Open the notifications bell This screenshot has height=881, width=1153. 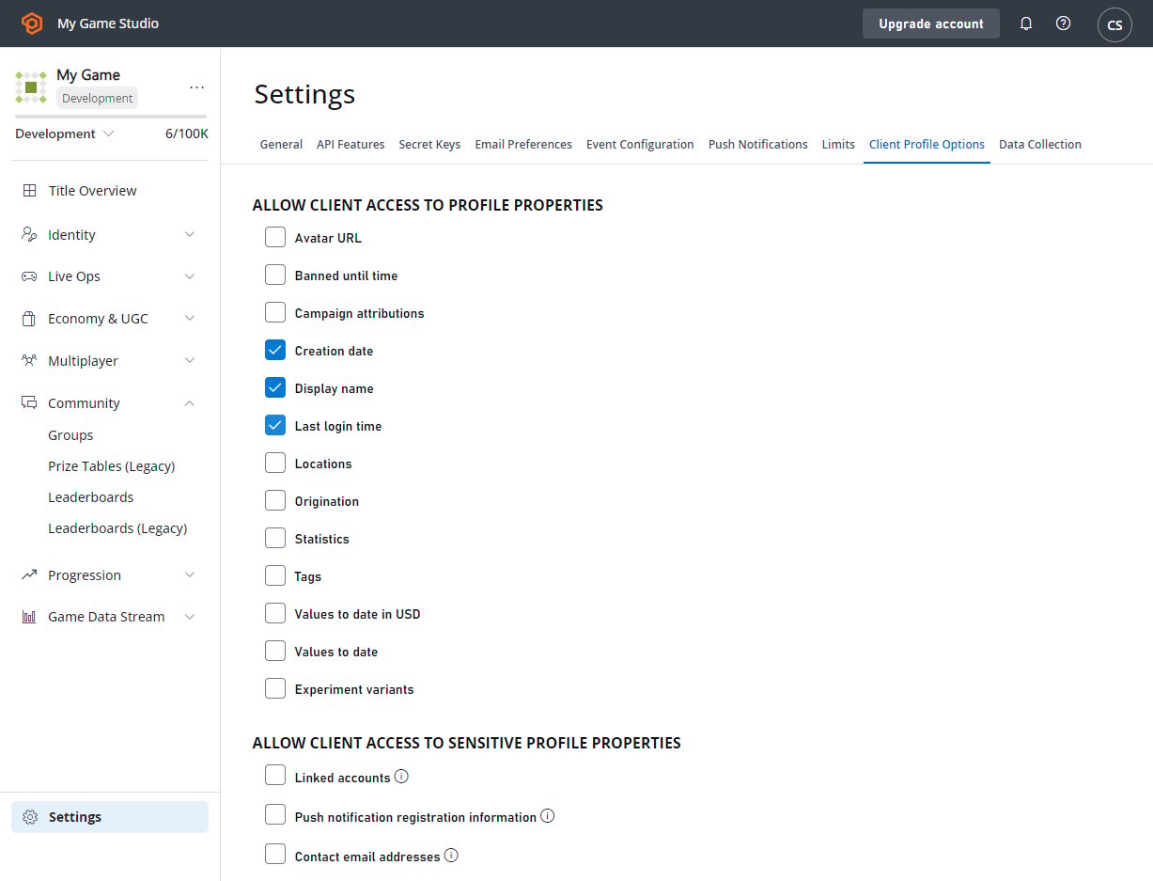tap(1026, 24)
